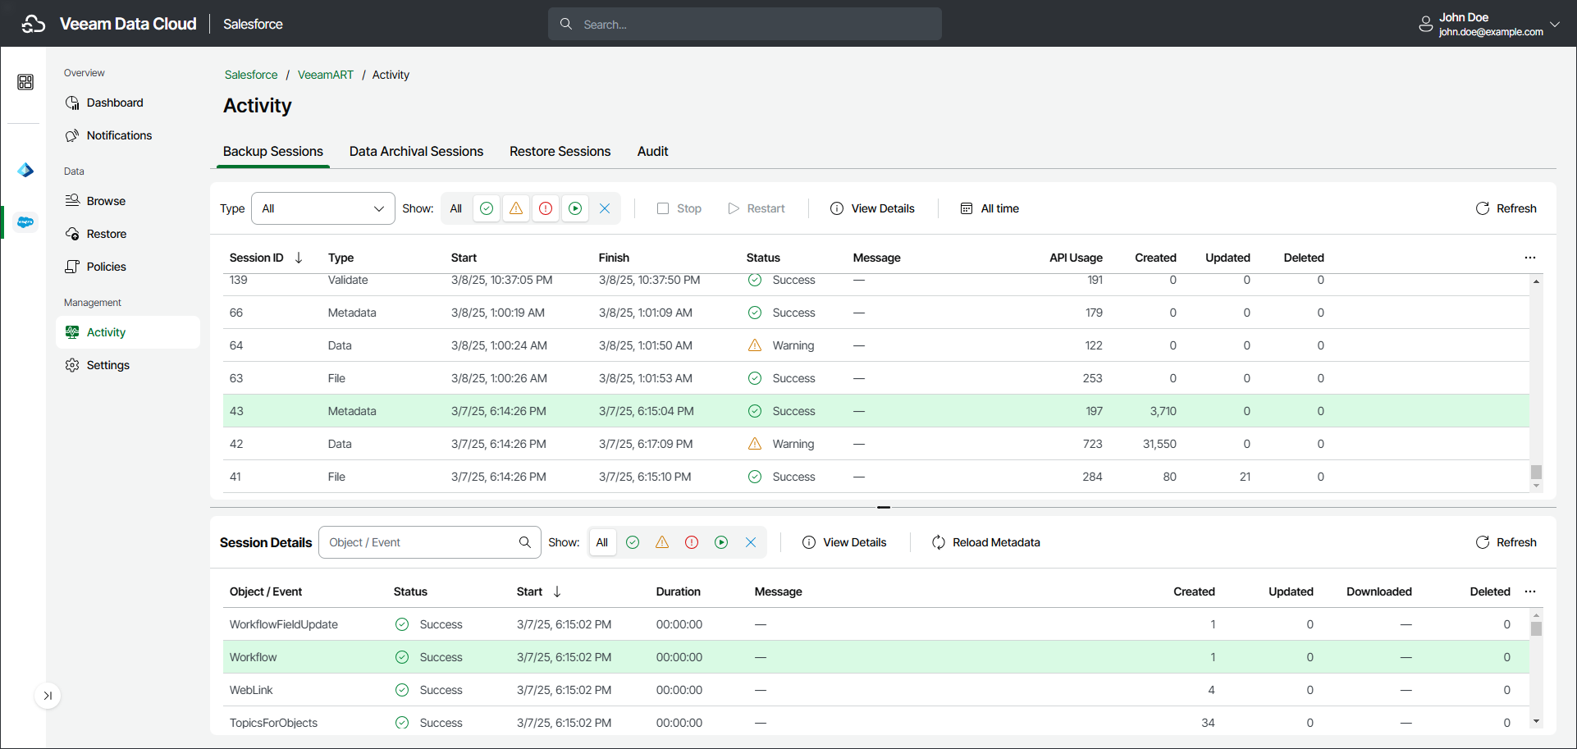Open Policies in the sidebar
1577x749 pixels.
[127, 267]
